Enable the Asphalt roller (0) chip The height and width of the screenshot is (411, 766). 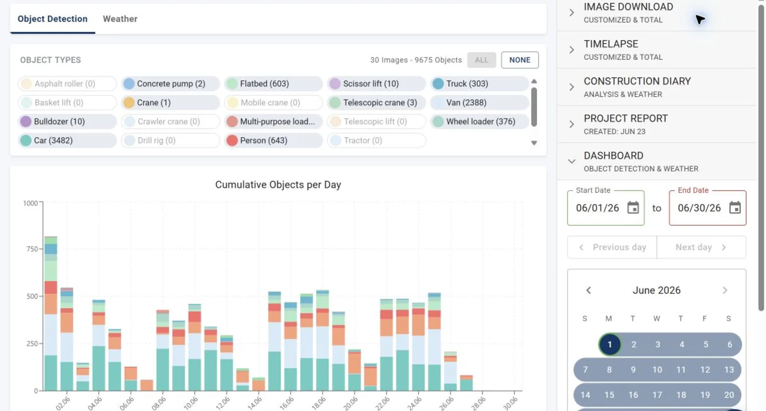pyautogui.click(x=67, y=84)
